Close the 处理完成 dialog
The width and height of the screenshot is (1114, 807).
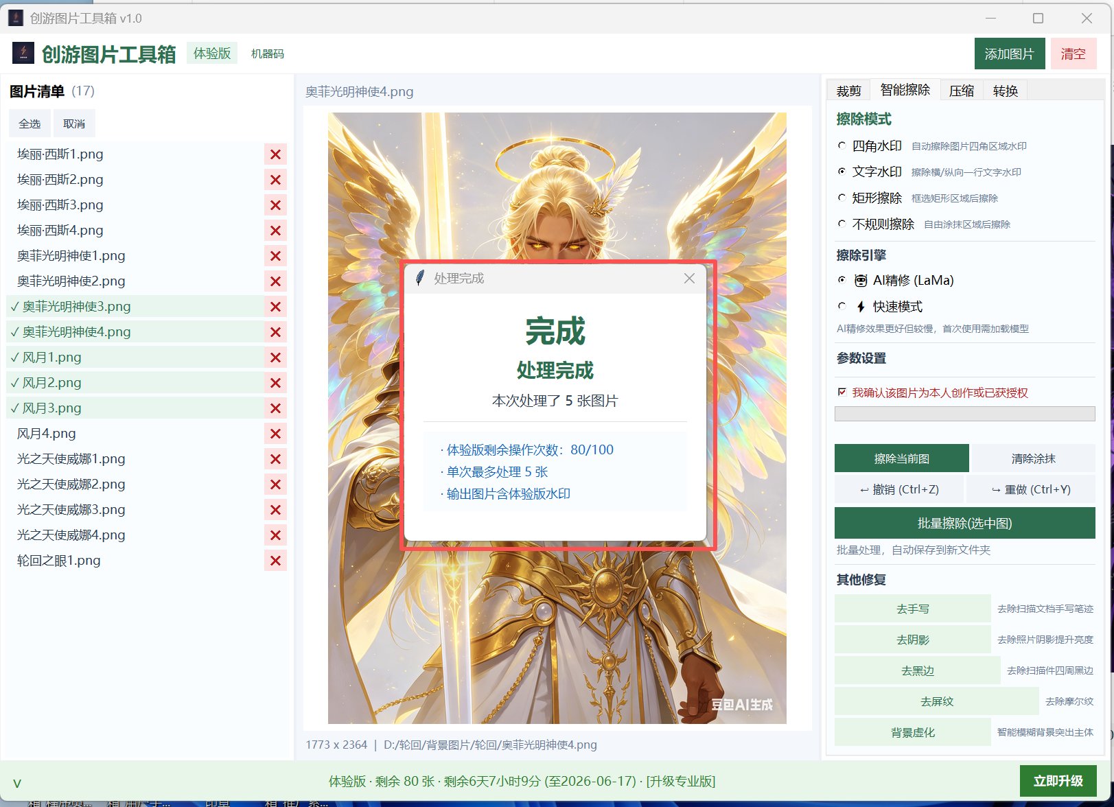689,278
